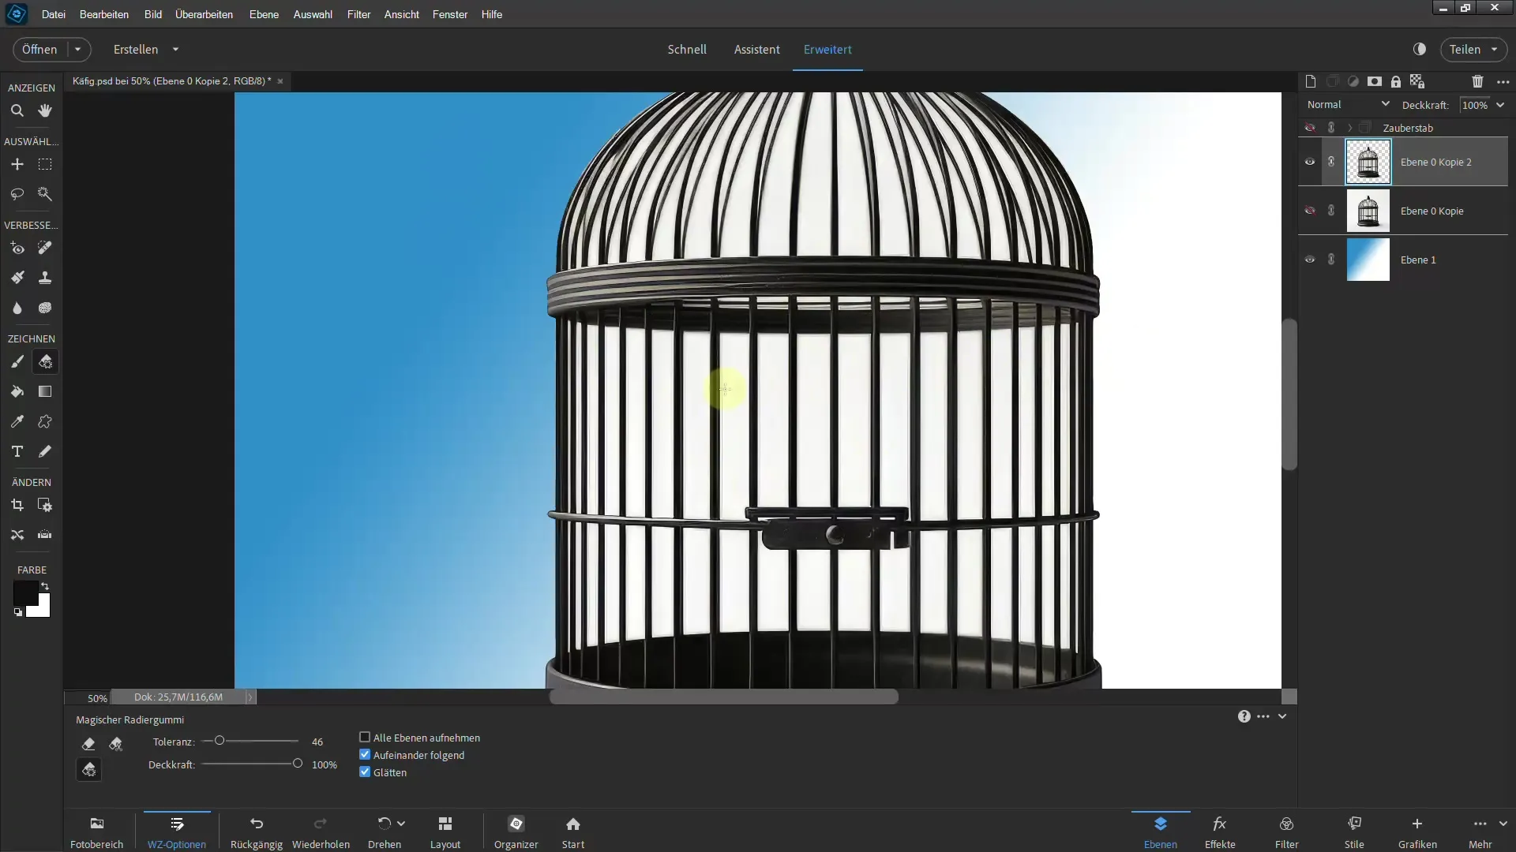Lock all pixels of the layer
1516x852 pixels.
click(x=1396, y=81)
